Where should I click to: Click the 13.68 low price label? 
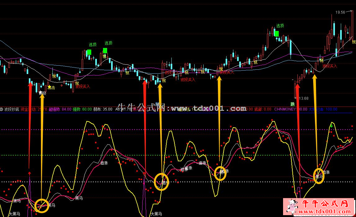click(x=304, y=98)
